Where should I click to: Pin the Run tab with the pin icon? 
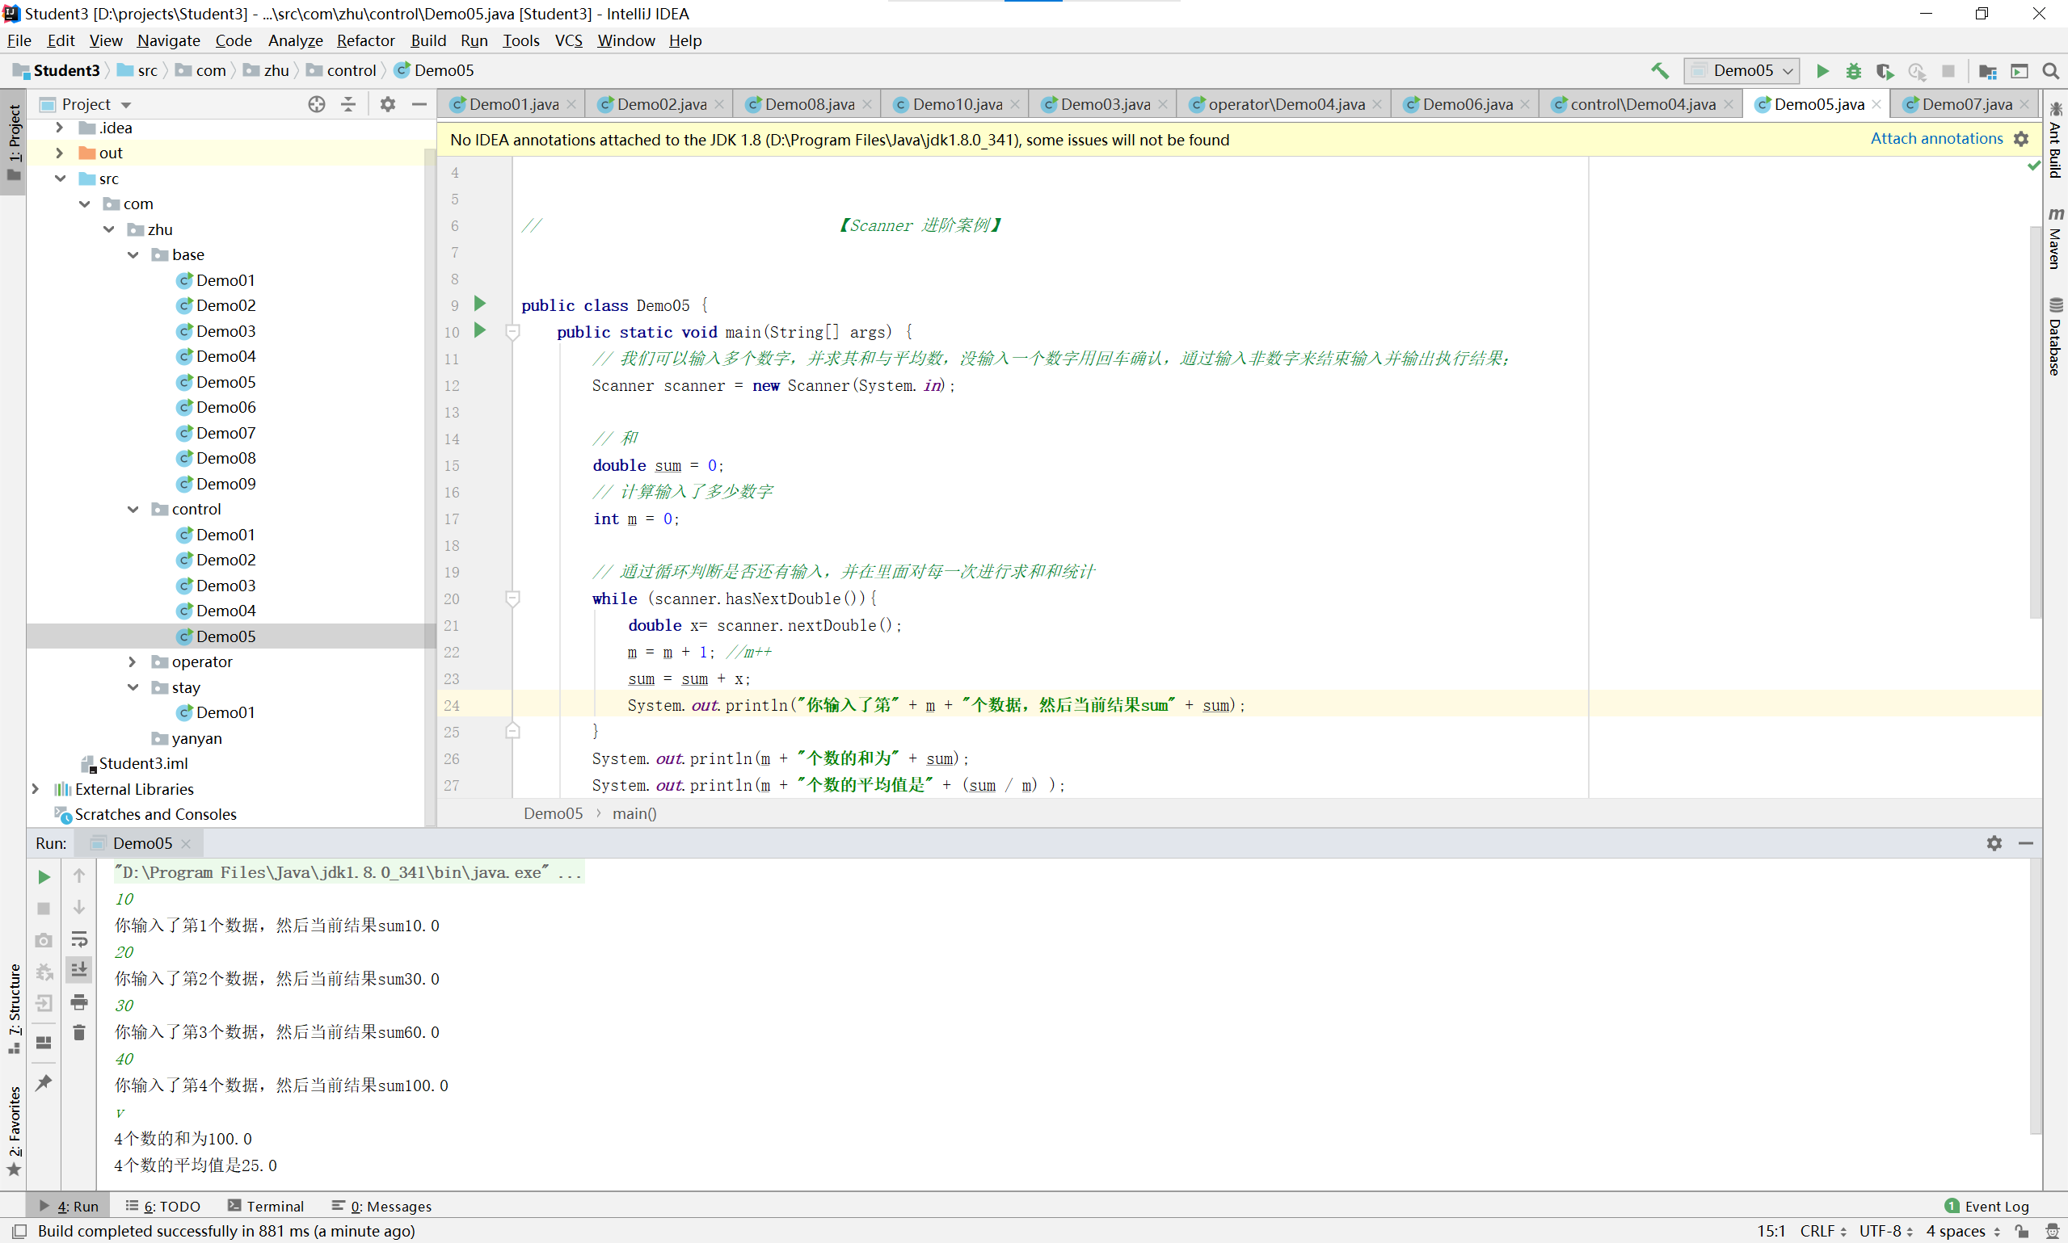44,1082
